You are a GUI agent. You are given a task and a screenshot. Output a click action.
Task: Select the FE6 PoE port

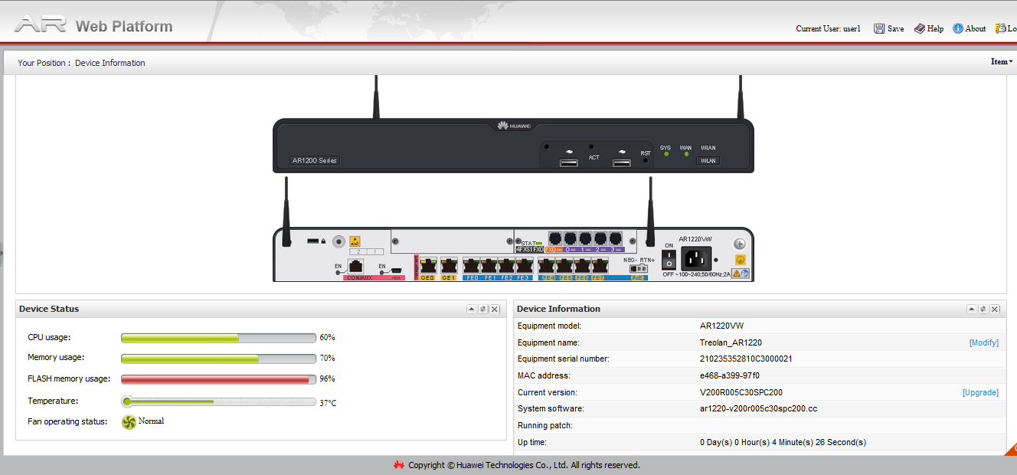click(x=583, y=266)
